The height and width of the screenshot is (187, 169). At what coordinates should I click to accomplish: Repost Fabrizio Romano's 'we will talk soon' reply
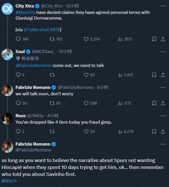pyautogui.click(x=52, y=103)
